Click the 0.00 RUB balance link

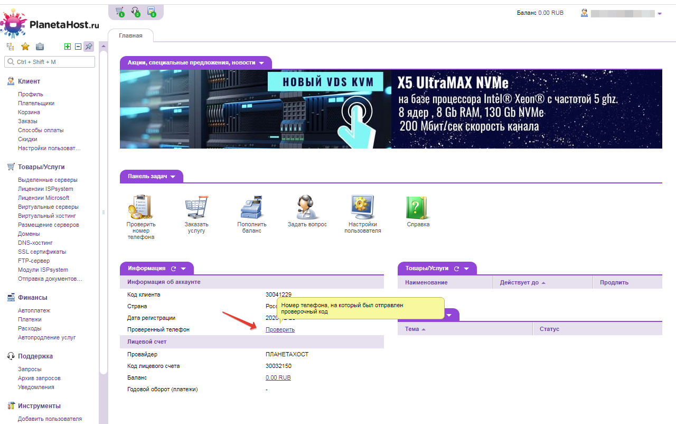(278, 377)
